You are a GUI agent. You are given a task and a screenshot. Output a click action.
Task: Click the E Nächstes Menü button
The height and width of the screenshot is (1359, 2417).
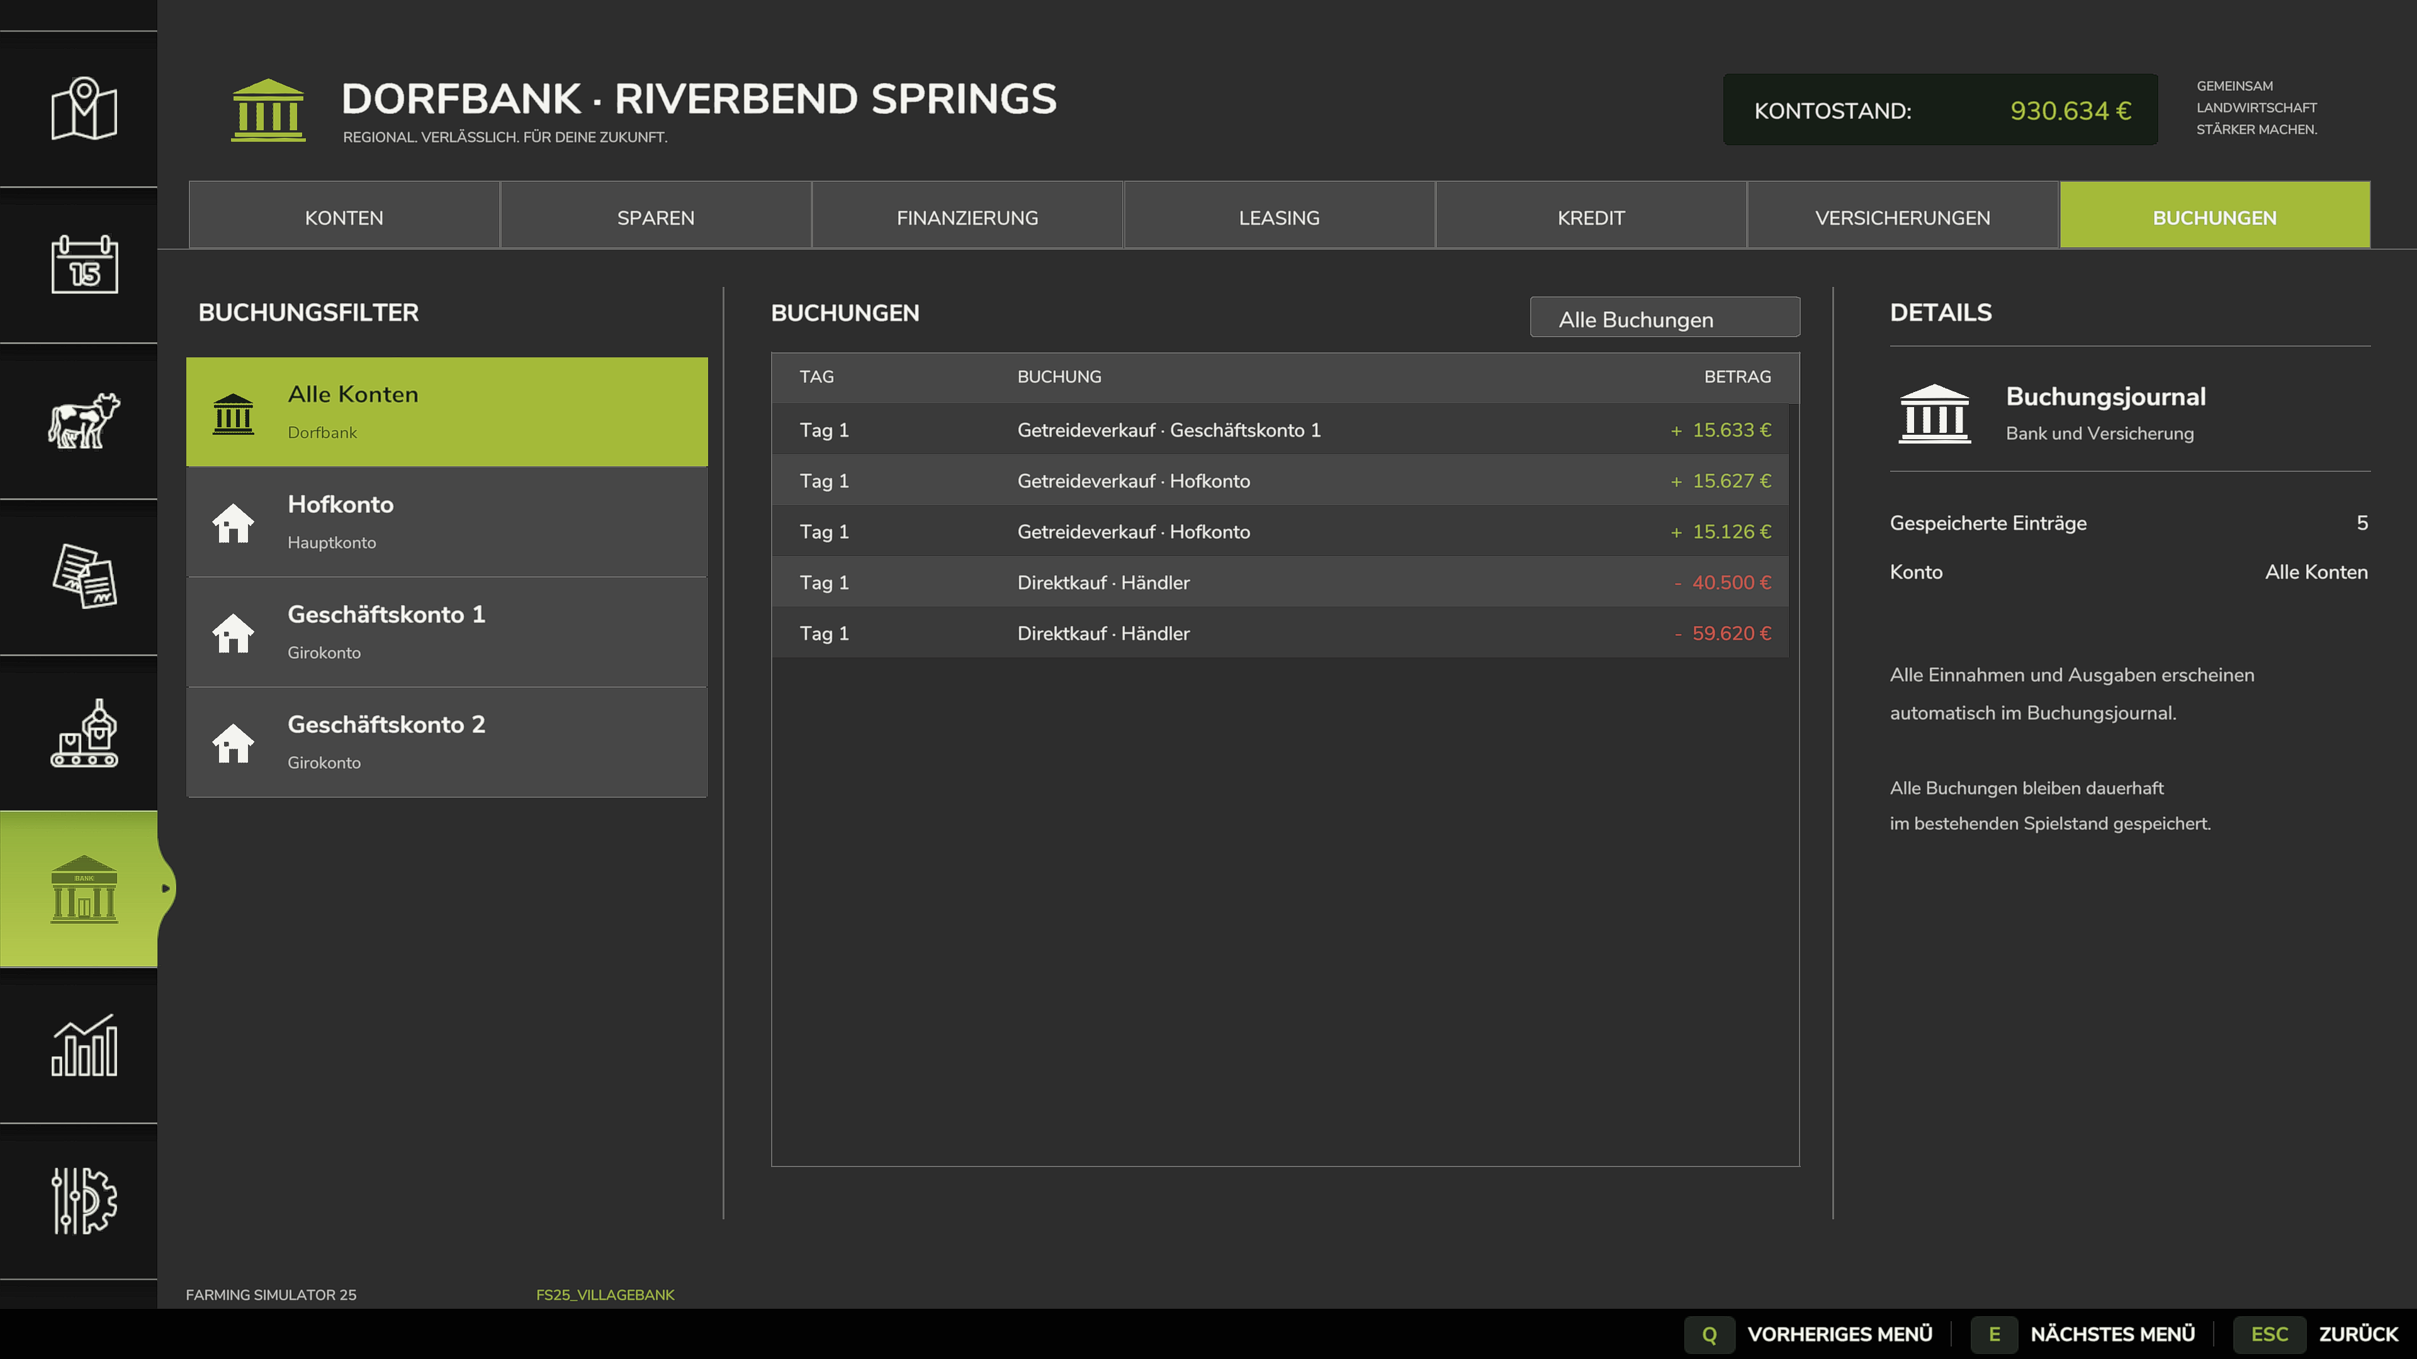(x=2083, y=1334)
